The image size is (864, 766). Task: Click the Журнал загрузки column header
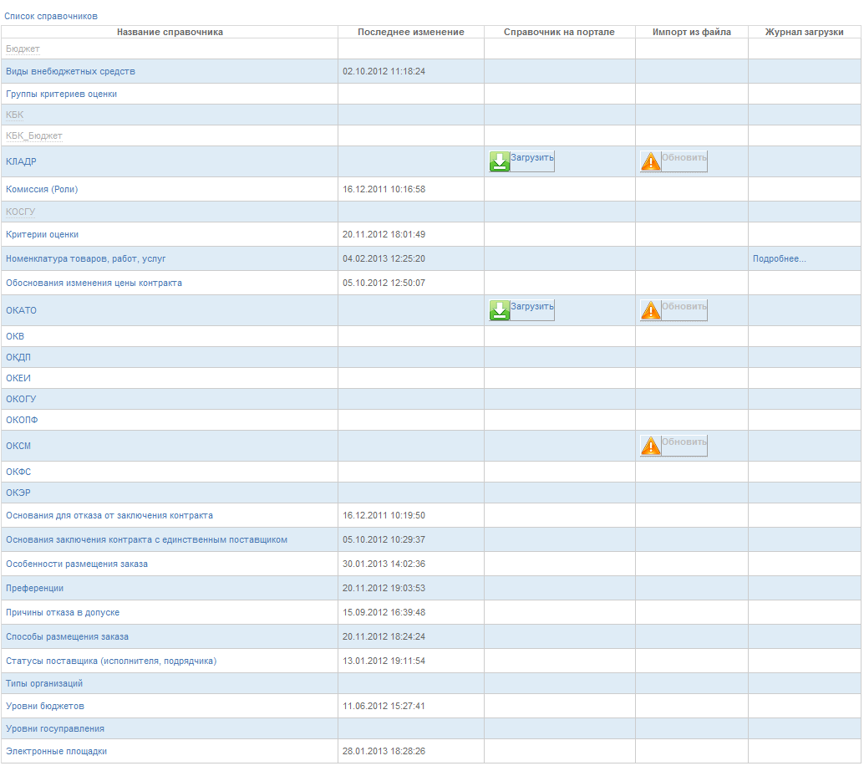click(x=805, y=32)
